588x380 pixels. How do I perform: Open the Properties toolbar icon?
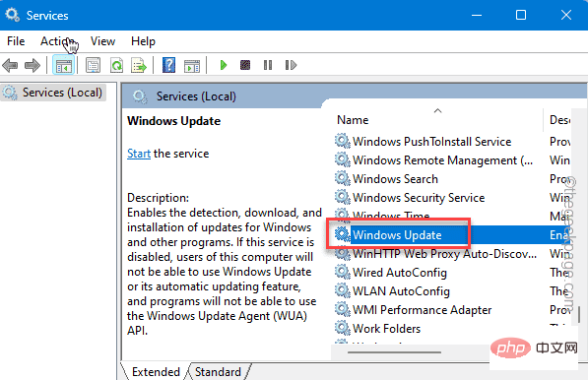[93, 65]
